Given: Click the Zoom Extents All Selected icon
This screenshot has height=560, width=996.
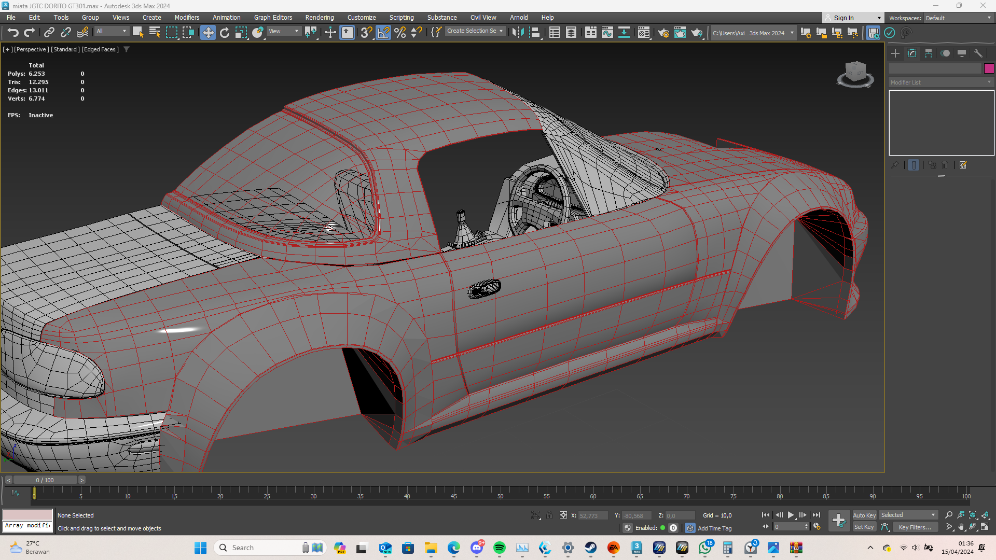Looking at the screenshot, I should coord(985,515).
